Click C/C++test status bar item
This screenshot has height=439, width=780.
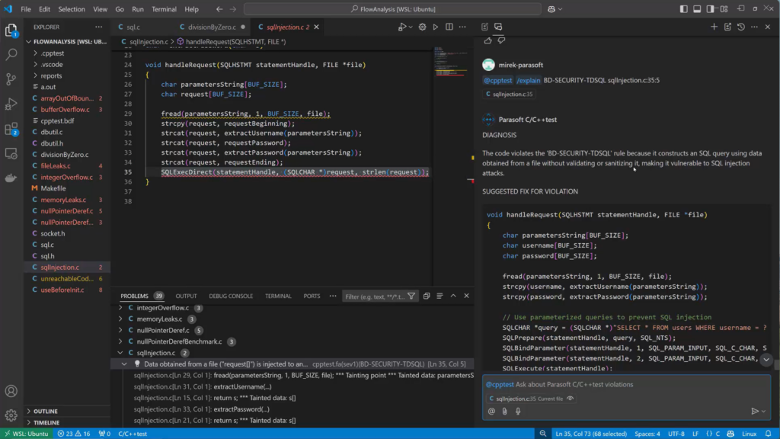pyautogui.click(x=133, y=434)
